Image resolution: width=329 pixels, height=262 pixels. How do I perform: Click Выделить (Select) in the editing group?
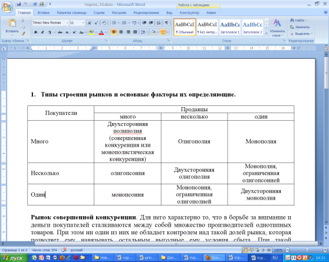tap(301, 34)
